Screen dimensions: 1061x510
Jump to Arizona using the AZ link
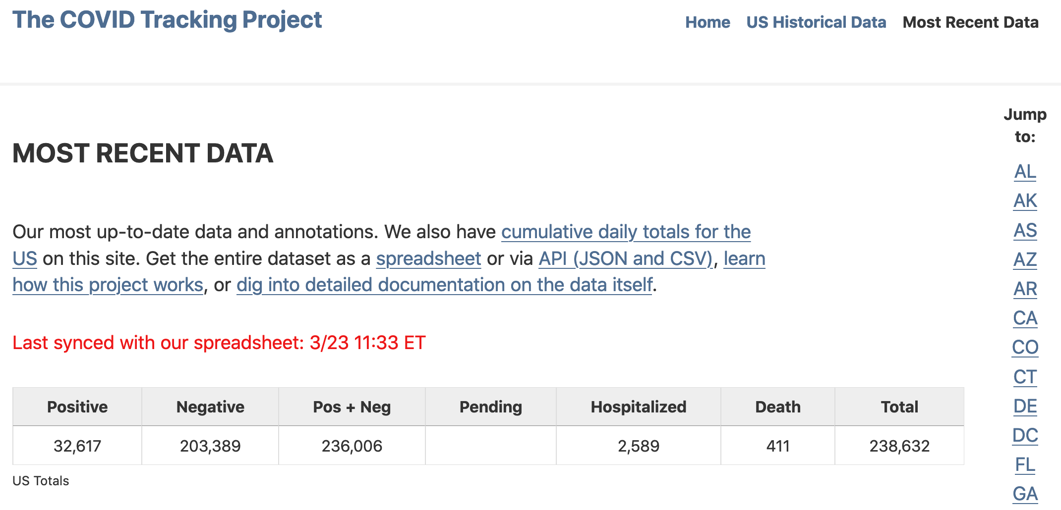[1025, 259]
